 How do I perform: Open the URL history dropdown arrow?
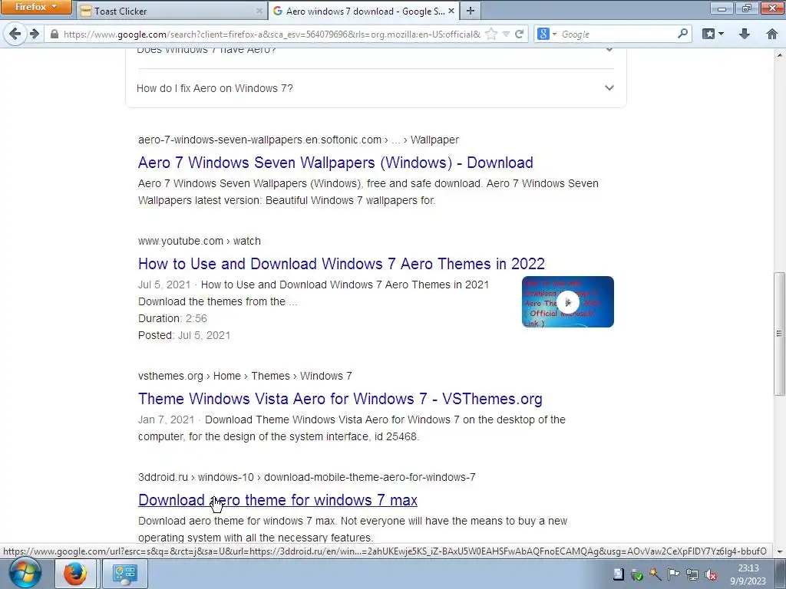(507, 34)
